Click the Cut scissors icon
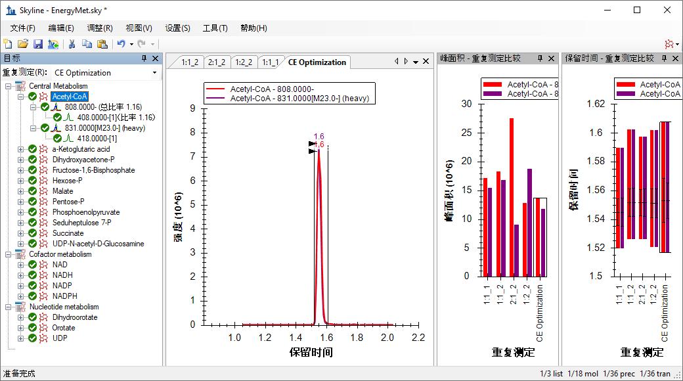 point(72,44)
